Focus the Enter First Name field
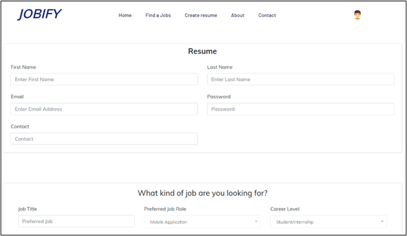407x236 pixels. (104, 80)
